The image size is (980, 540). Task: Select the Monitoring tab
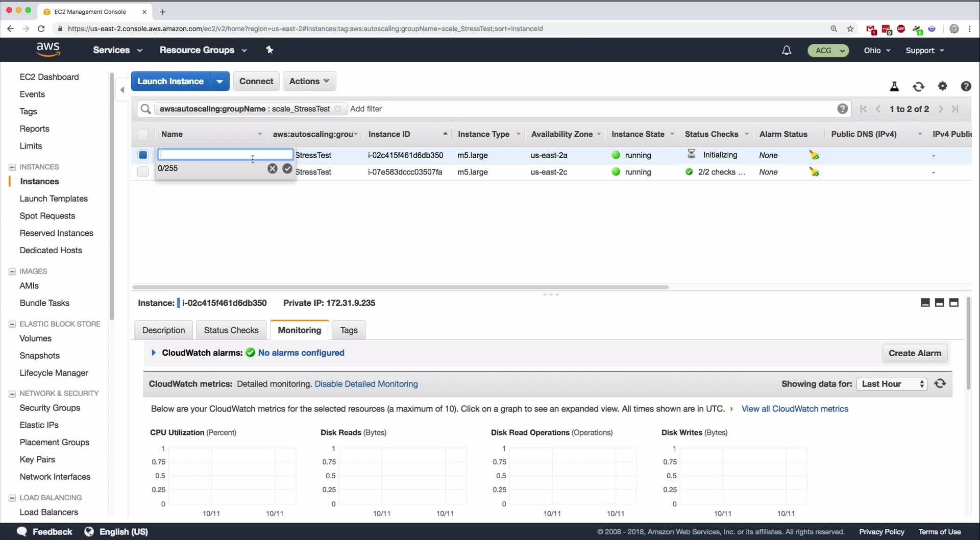(300, 330)
